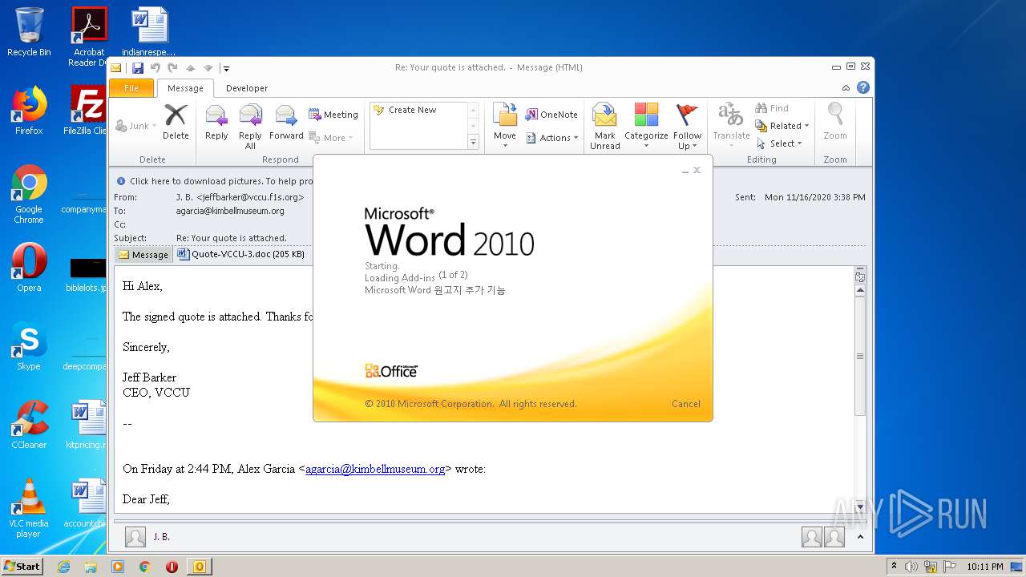The height and width of the screenshot is (577, 1026).
Task: Select the Message view tab above the body
Action: [143, 255]
